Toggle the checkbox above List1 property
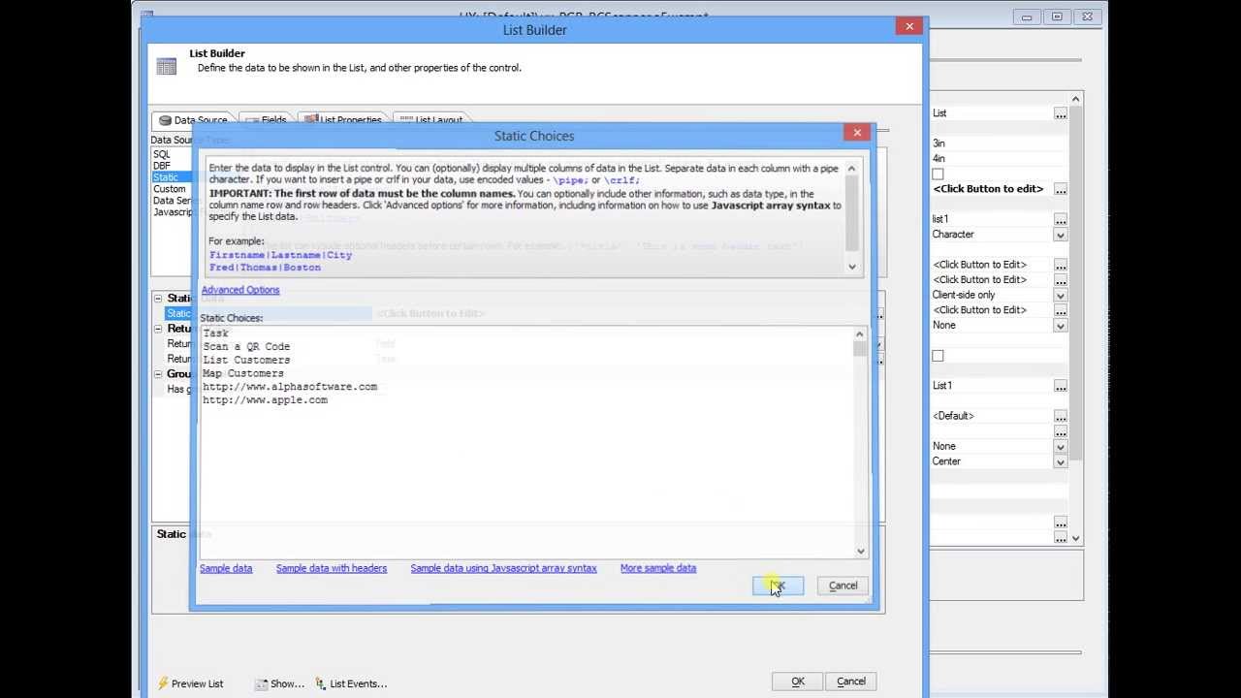Viewport: 1241px width, 698px height. (938, 356)
